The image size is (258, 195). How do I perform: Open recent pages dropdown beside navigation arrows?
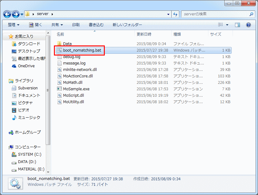pyautogui.click(x=22, y=14)
